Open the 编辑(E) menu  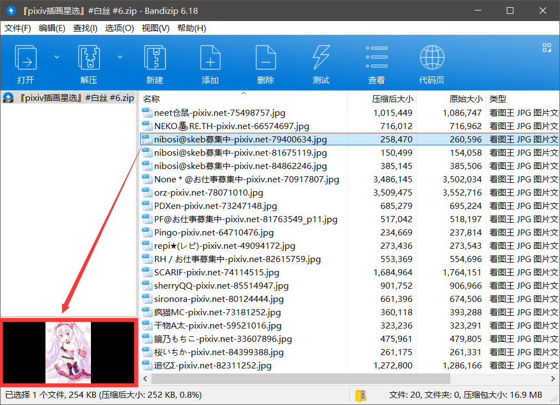click(52, 28)
